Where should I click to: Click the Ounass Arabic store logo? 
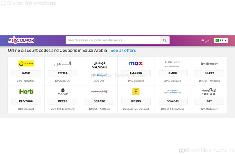63,64
